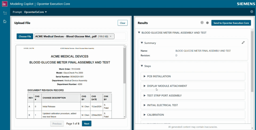Screen dimensions: 256x130
Task: Click the recent history sidebar icon
Action: coord(5,13)
